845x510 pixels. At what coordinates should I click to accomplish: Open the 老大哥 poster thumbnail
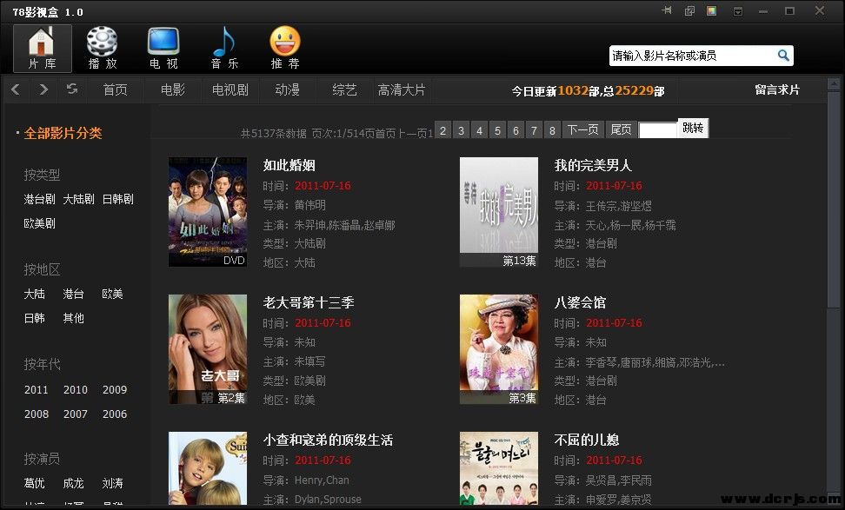click(208, 349)
